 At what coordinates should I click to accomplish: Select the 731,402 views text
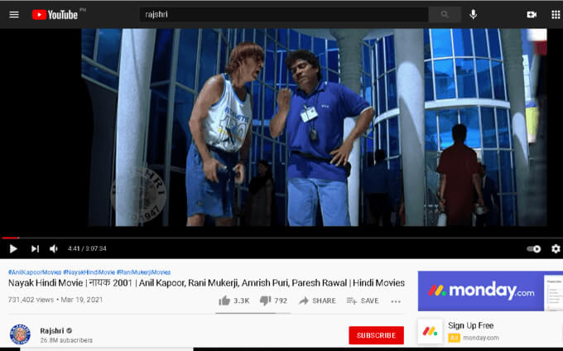(x=31, y=300)
